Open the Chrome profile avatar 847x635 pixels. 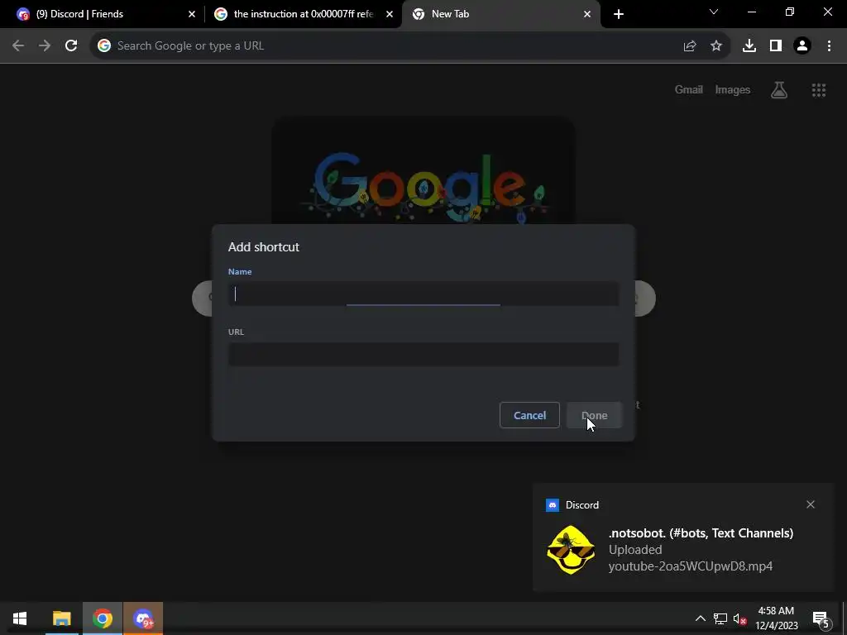coord(802,46)
